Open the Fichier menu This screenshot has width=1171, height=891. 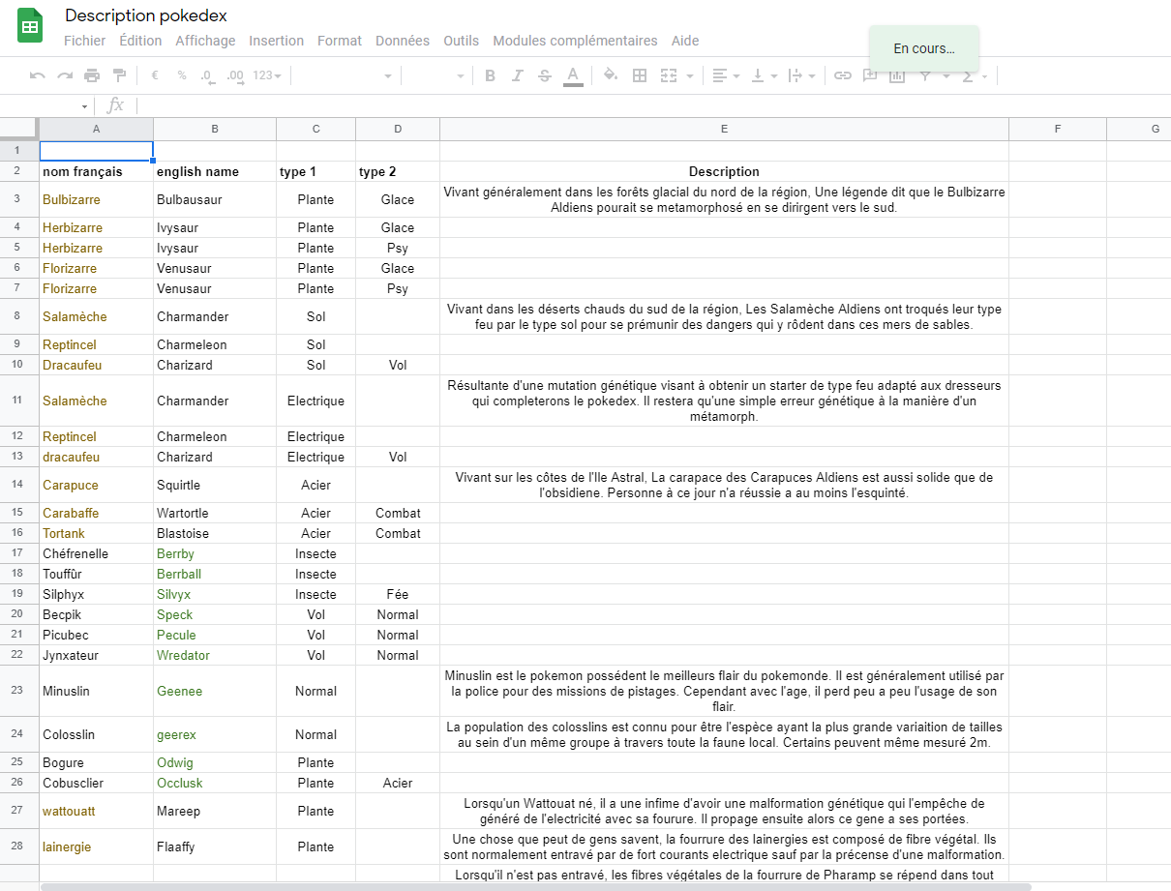pos(85,41)
